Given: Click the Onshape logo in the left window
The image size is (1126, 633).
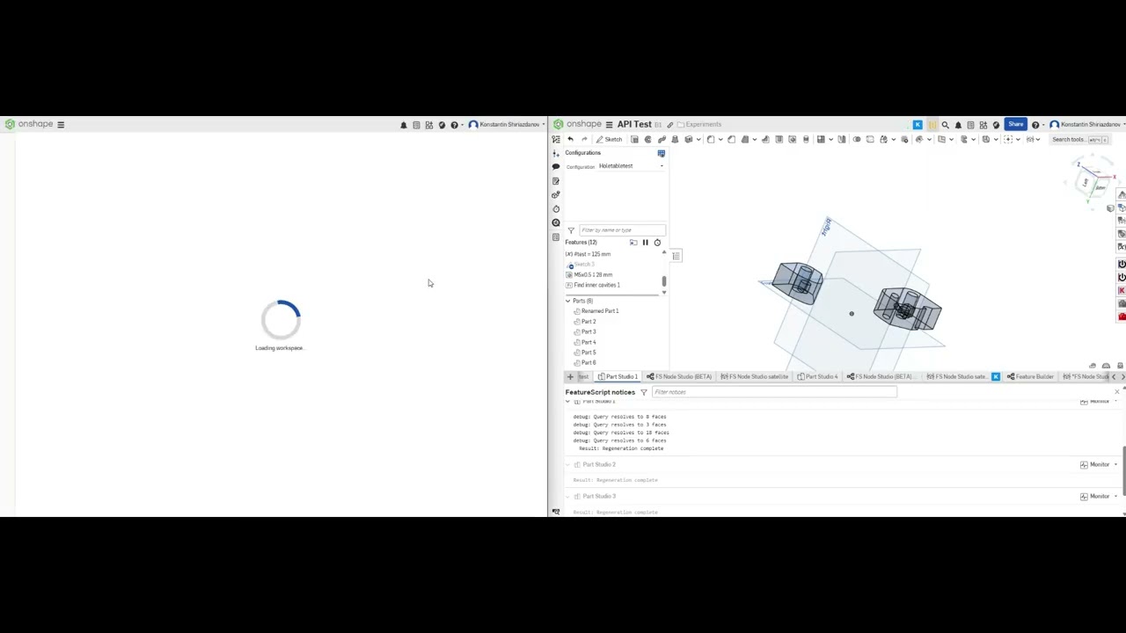Looking at the screenshot, I should tap(29, 124).
